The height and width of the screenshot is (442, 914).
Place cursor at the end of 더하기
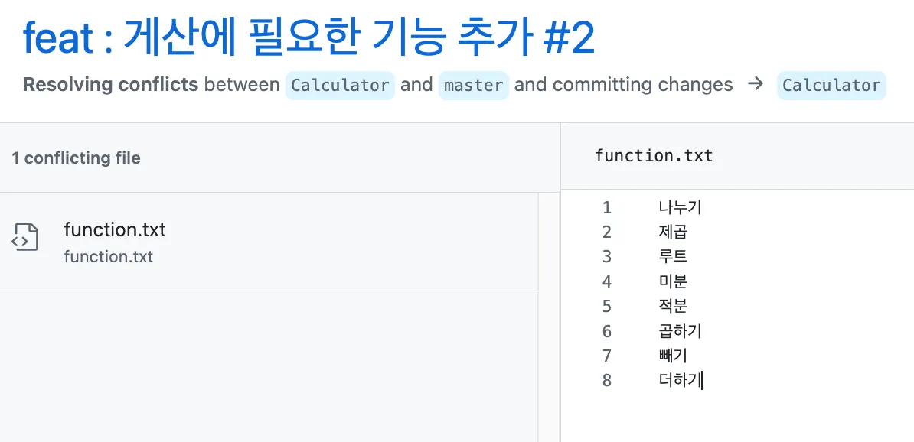pos(701,380)
